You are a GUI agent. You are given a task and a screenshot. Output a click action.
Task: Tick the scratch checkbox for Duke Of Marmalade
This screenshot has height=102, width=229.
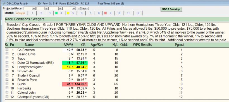pyautogui.click(x=7, y=62)
